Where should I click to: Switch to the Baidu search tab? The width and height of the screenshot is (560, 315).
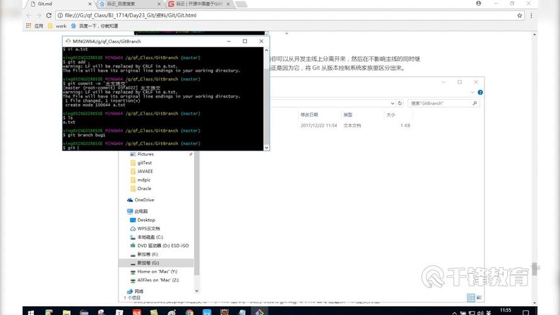[129, 4]
